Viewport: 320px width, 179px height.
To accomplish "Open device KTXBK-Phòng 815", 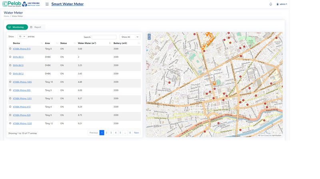I will 22,49.
